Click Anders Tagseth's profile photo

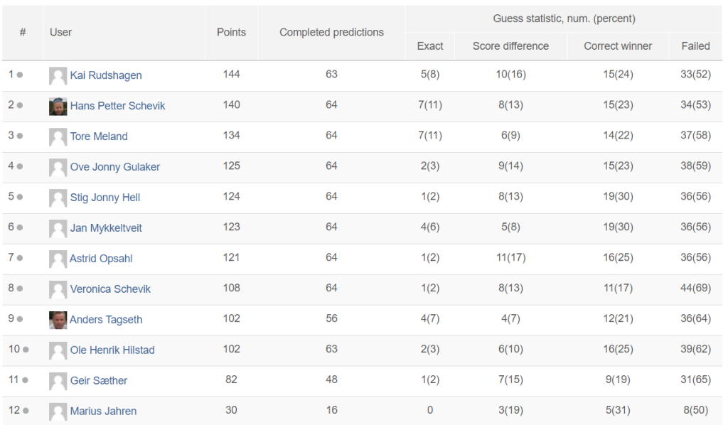pos(58,320)
